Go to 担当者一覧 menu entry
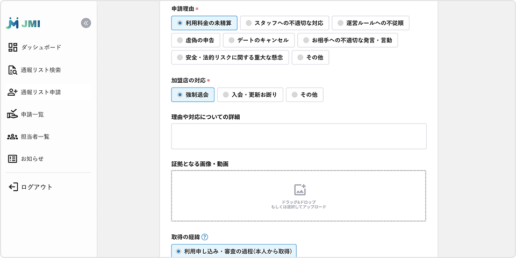Screen dimensions: 516x258 pos(35,137)
